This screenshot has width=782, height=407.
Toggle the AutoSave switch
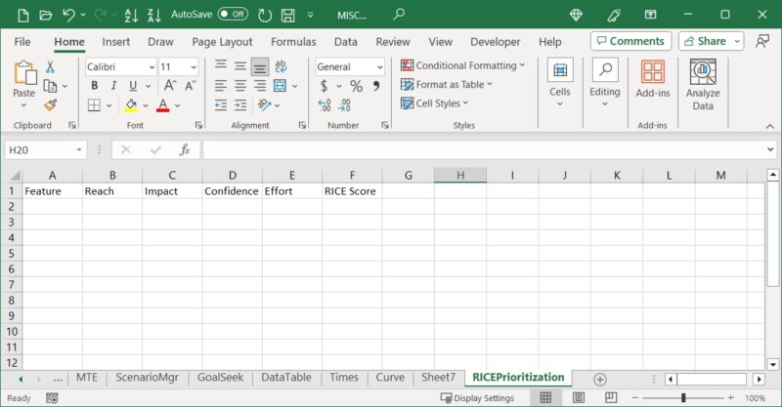(233, 14)
